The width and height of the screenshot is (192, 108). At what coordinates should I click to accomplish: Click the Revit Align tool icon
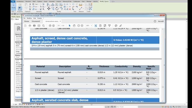click(49, 5)
